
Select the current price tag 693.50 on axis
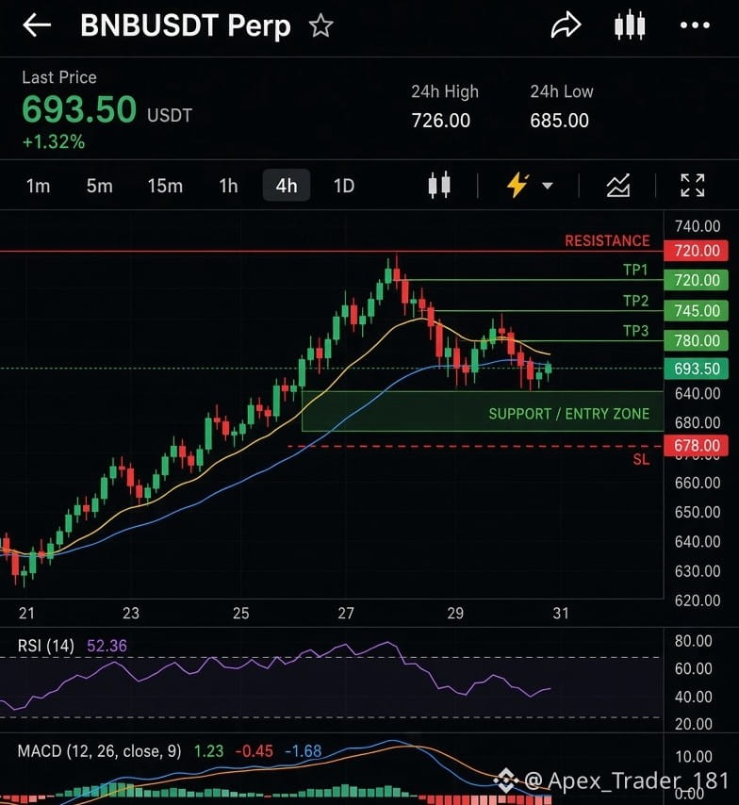[696, 369]
